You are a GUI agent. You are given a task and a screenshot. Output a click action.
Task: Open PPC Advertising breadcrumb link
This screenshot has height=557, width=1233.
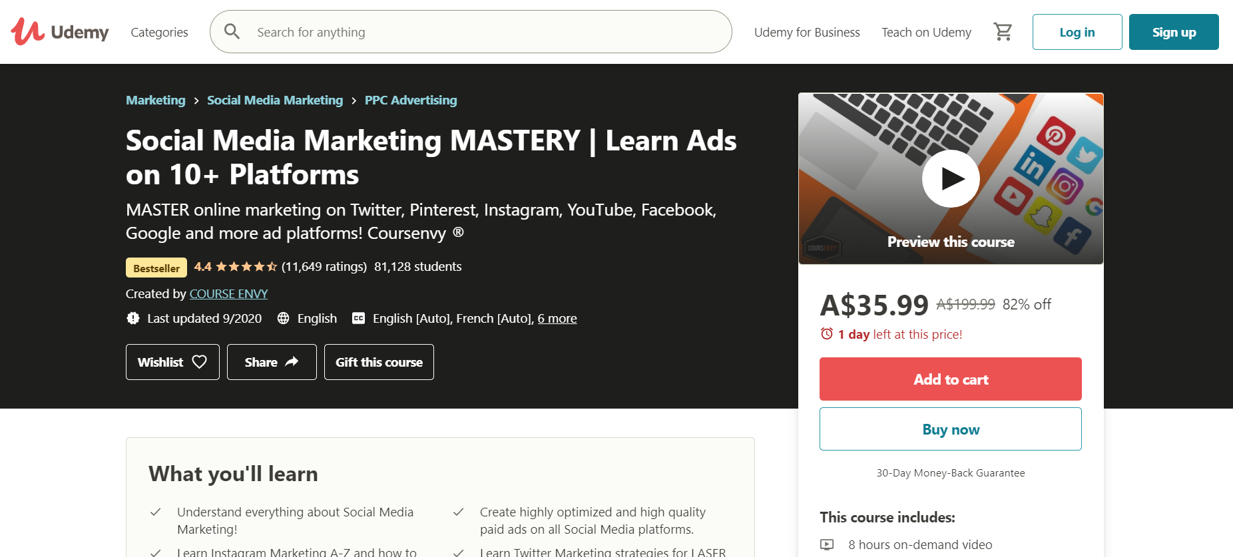click(410, 100)
